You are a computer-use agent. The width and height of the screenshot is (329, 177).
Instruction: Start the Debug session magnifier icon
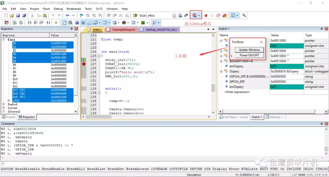pos(194,15)
